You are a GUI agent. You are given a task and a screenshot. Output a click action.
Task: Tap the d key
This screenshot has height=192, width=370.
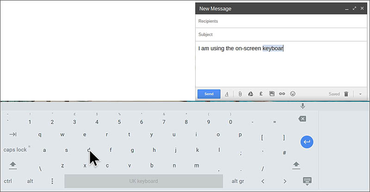pyautogui.click(x=88, y=150)
